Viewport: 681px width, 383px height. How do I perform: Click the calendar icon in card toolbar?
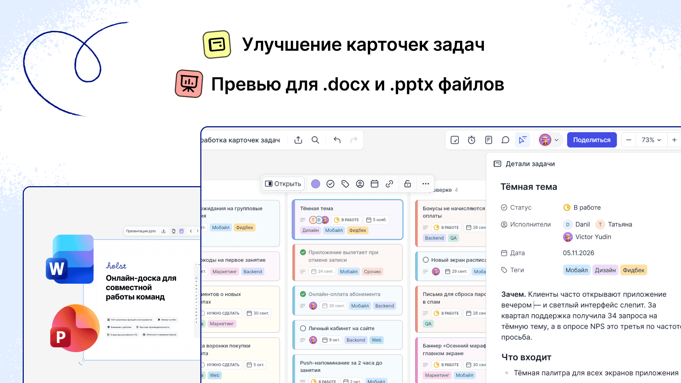click(375, 184)
